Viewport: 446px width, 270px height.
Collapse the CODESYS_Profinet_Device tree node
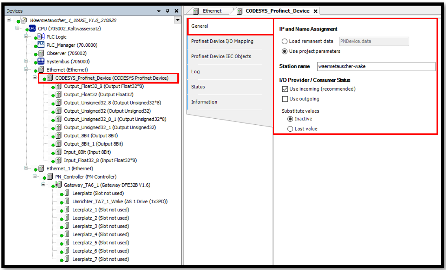pyautogui.click(x=35, y=78)
